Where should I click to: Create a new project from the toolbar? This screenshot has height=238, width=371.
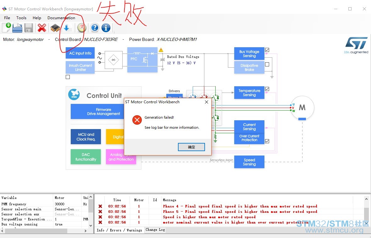pyautogui.click(x=6, y=28)
